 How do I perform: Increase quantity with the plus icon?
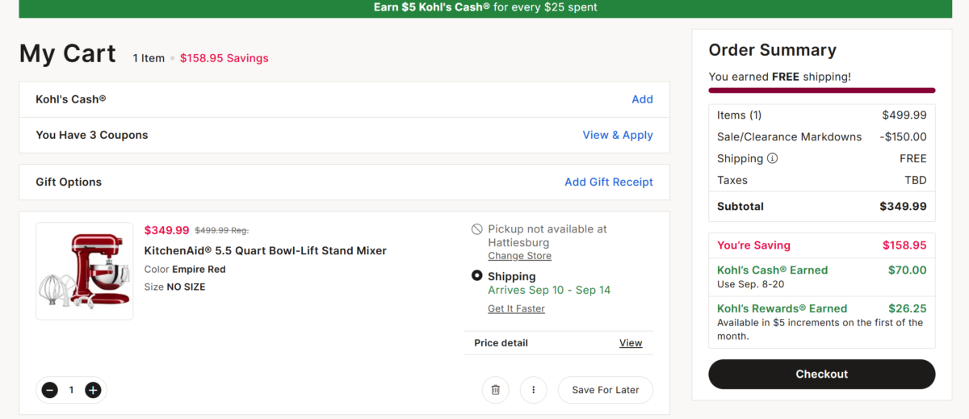(x=93, y=390)
